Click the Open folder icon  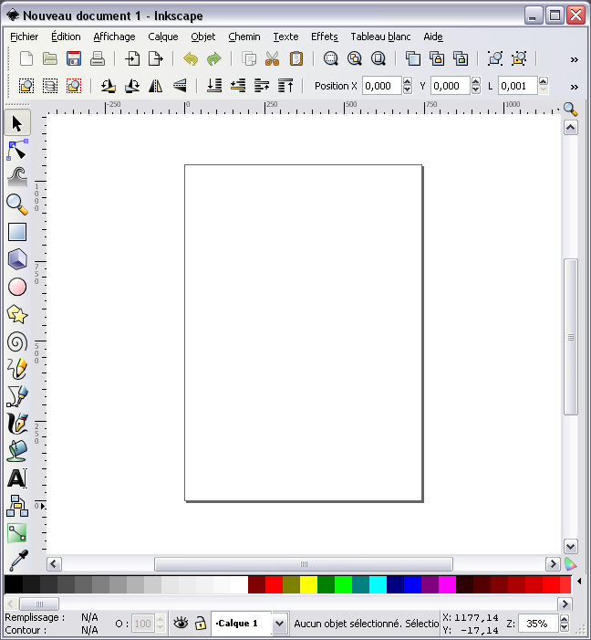[x=50, y=58]
